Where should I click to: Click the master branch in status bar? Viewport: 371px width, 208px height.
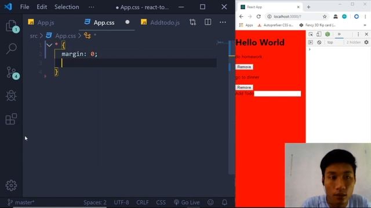point(21,202)
